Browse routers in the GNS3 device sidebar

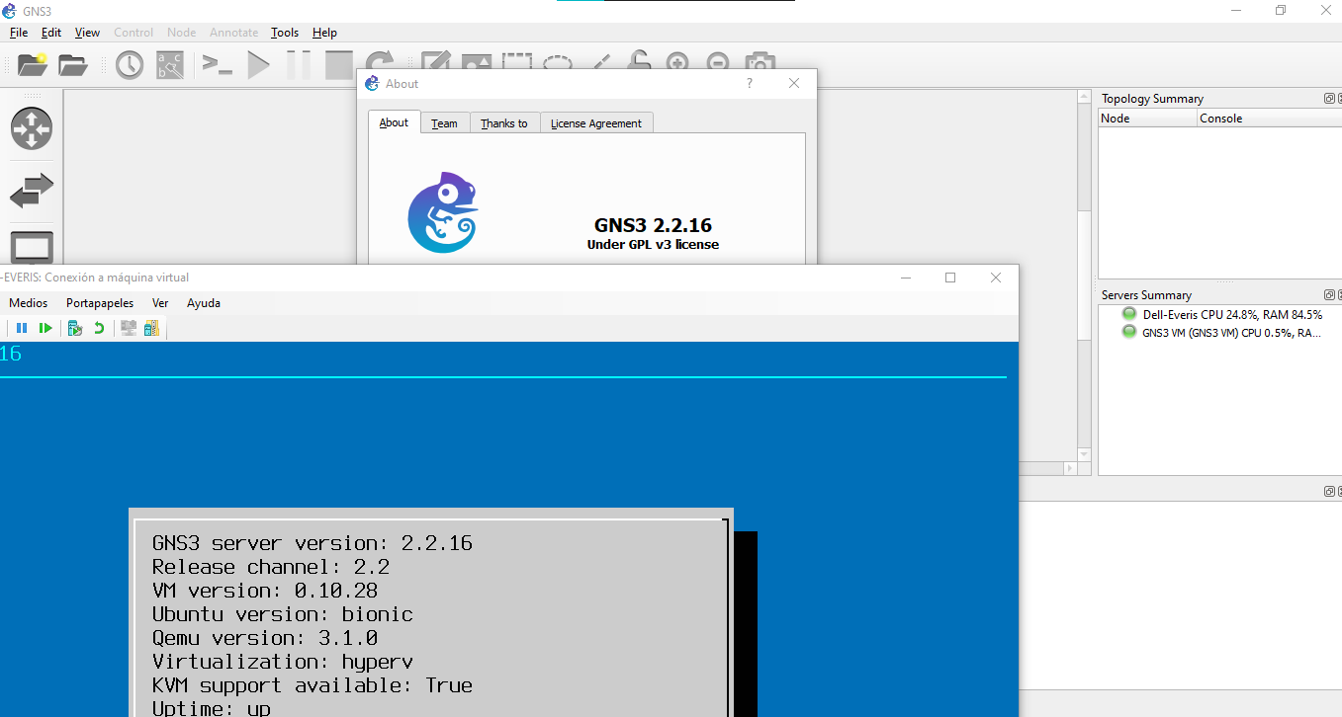[x=32, y=128]
